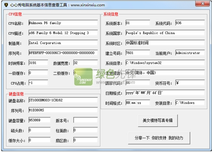
Task: Focus the 柱面数 input field
Action: tap(85, 130)
